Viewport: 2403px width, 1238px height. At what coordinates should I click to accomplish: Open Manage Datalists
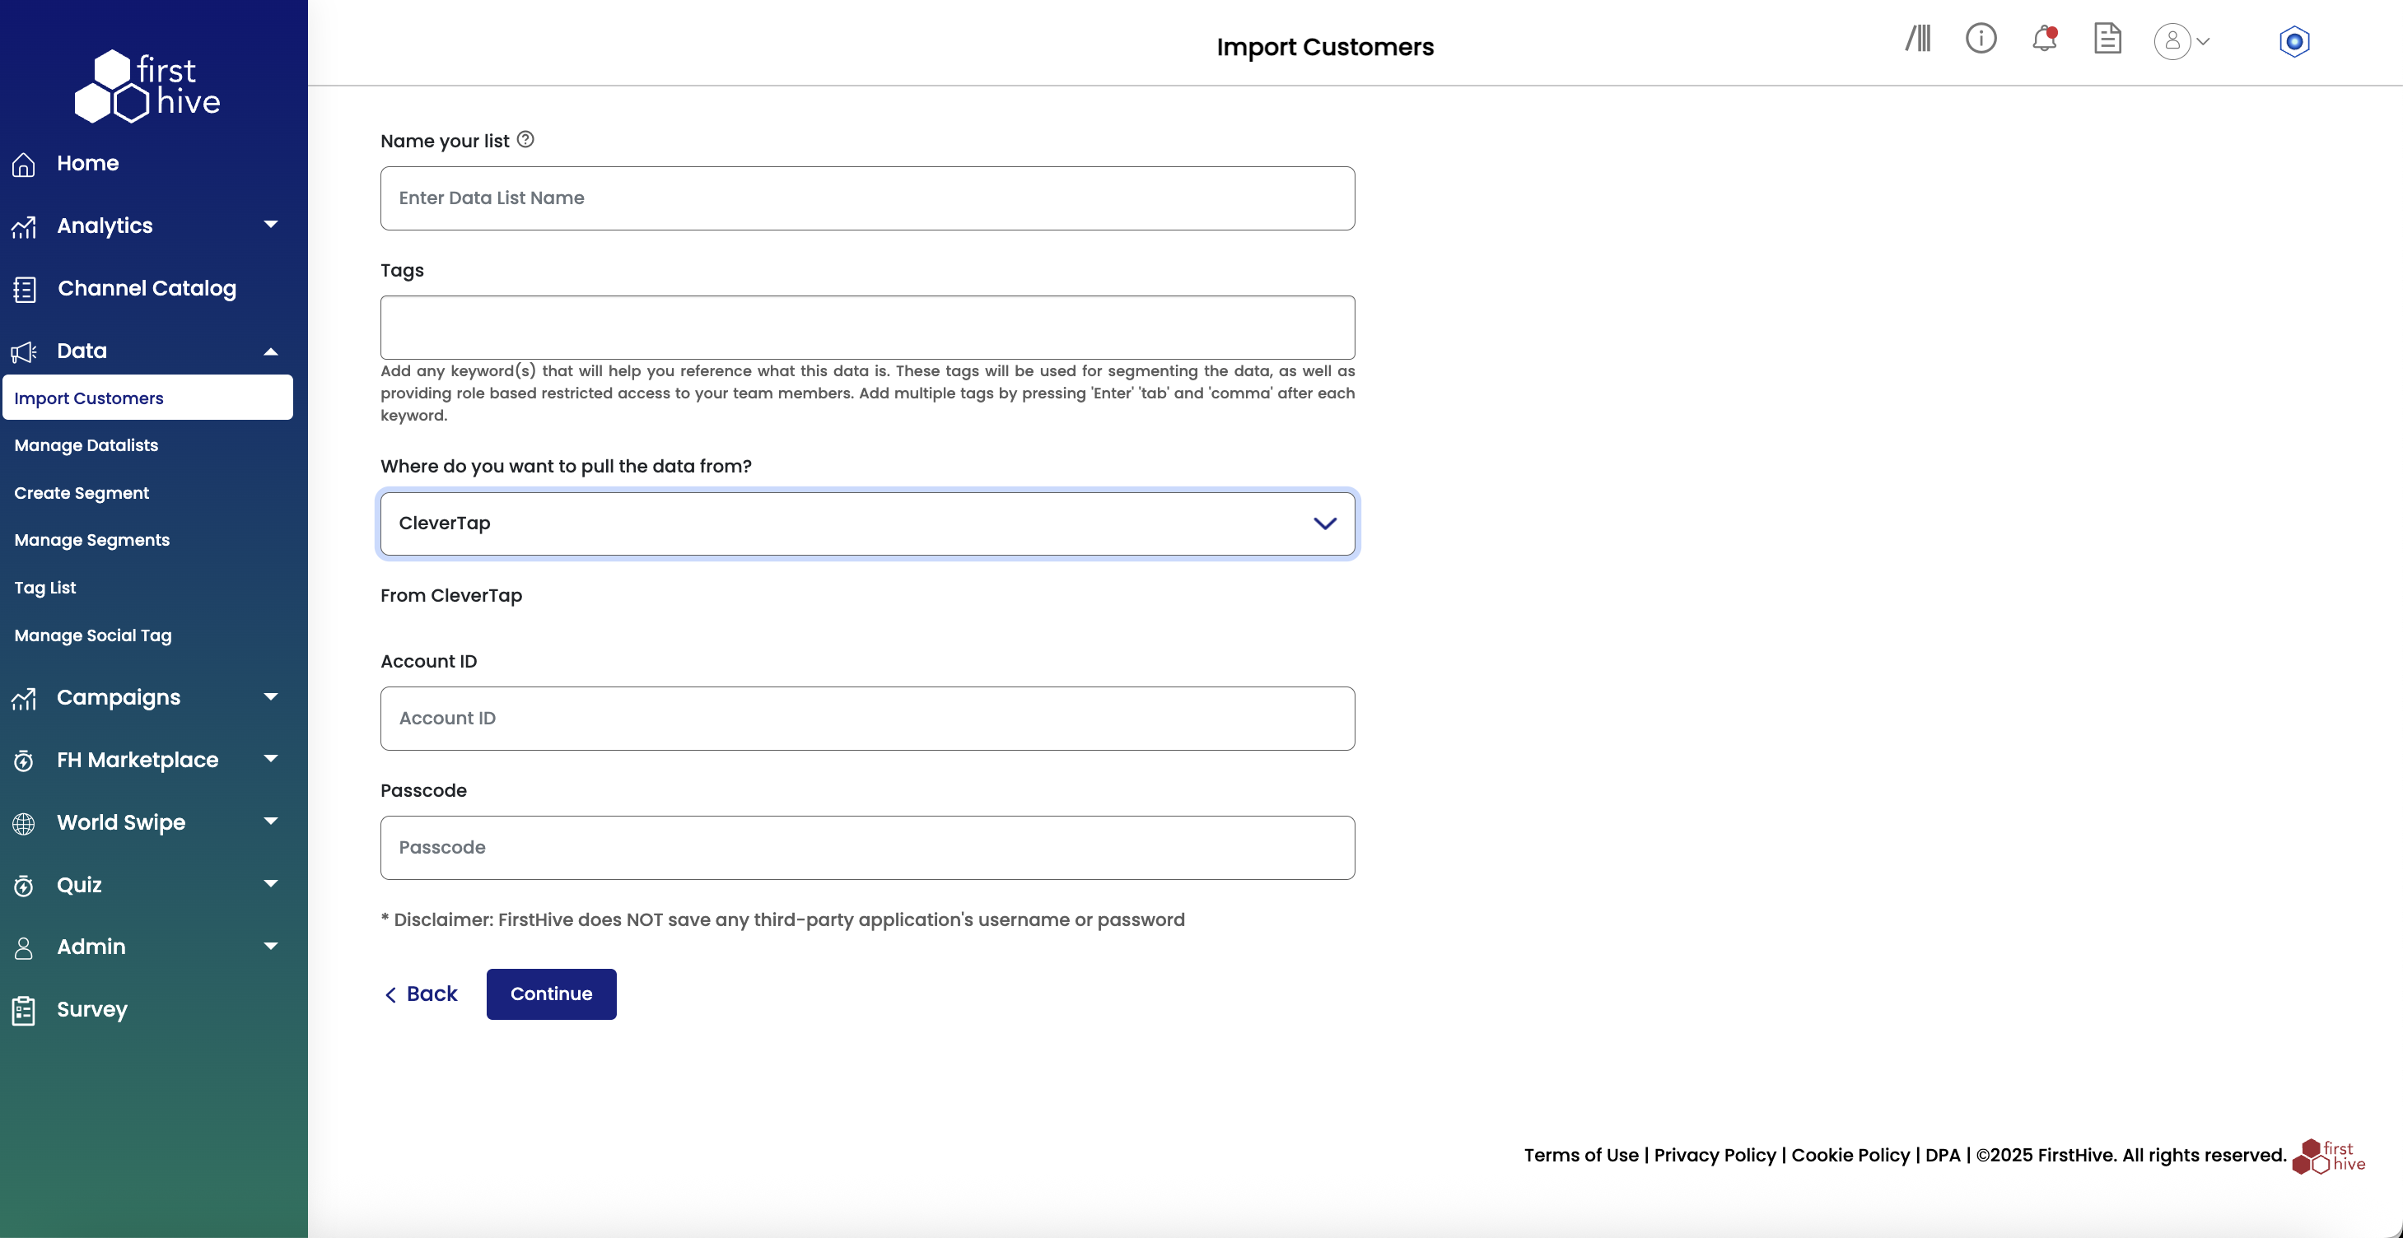[x=86, y=445]
